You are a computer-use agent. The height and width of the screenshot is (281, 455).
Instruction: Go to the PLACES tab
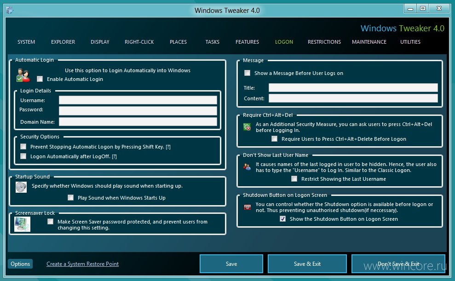tap(178, 42)
